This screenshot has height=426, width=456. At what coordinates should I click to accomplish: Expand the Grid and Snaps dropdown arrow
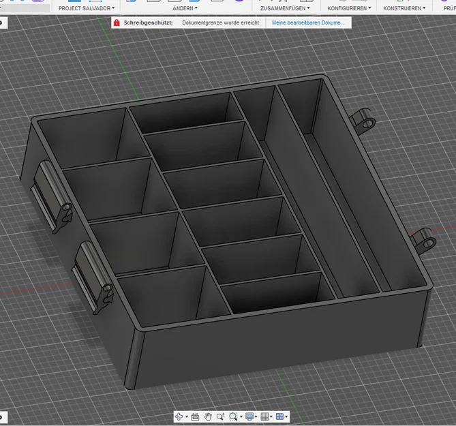[271, 416]
